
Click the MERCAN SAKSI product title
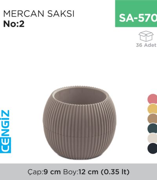[x=39, y=13]
